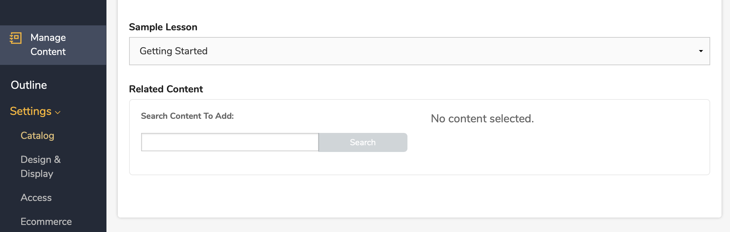Focus the Search Content To Add field
This screenshot has width=730, height=232.
click(230, 142)
